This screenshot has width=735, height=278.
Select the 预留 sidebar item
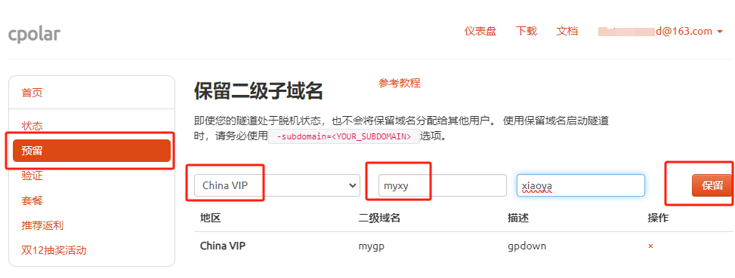[92, 151]
